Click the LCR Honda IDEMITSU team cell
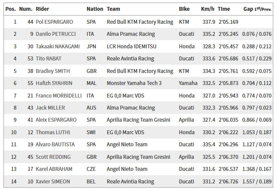The image size is (275, 189). point(131,46)
